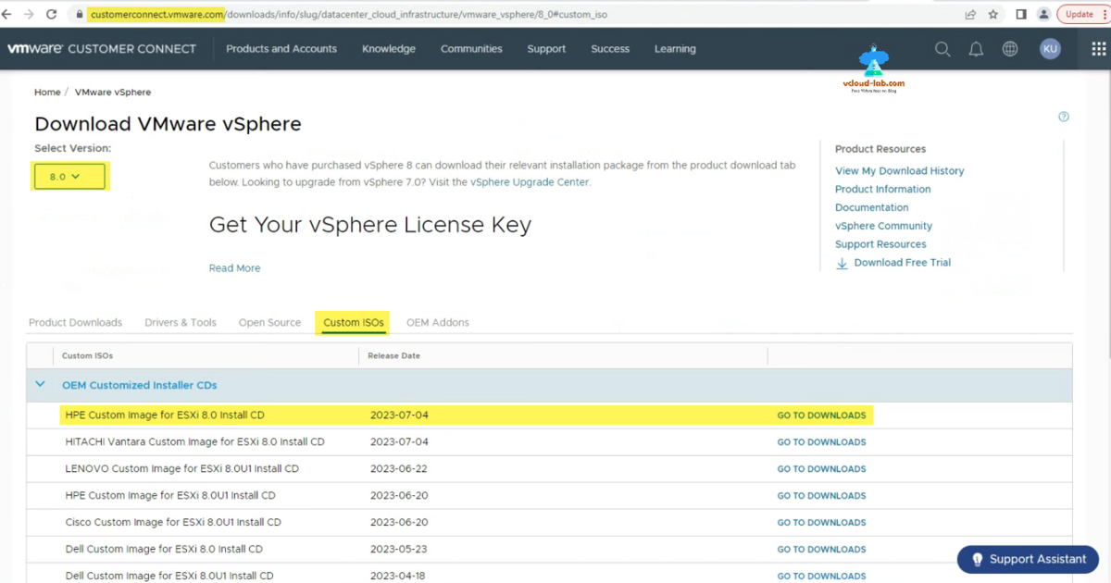This screenshot has height=583, width=1111.
Task: Select 'HPE Custom Image for ESXi 8.0U1 Install CD'
Action: click(170, 496)
